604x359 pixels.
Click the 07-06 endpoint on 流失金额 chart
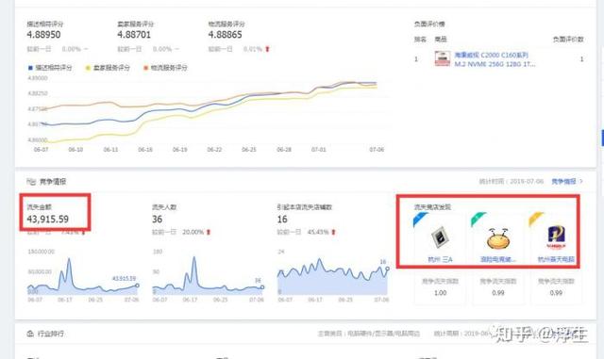[x=137, y=286]
